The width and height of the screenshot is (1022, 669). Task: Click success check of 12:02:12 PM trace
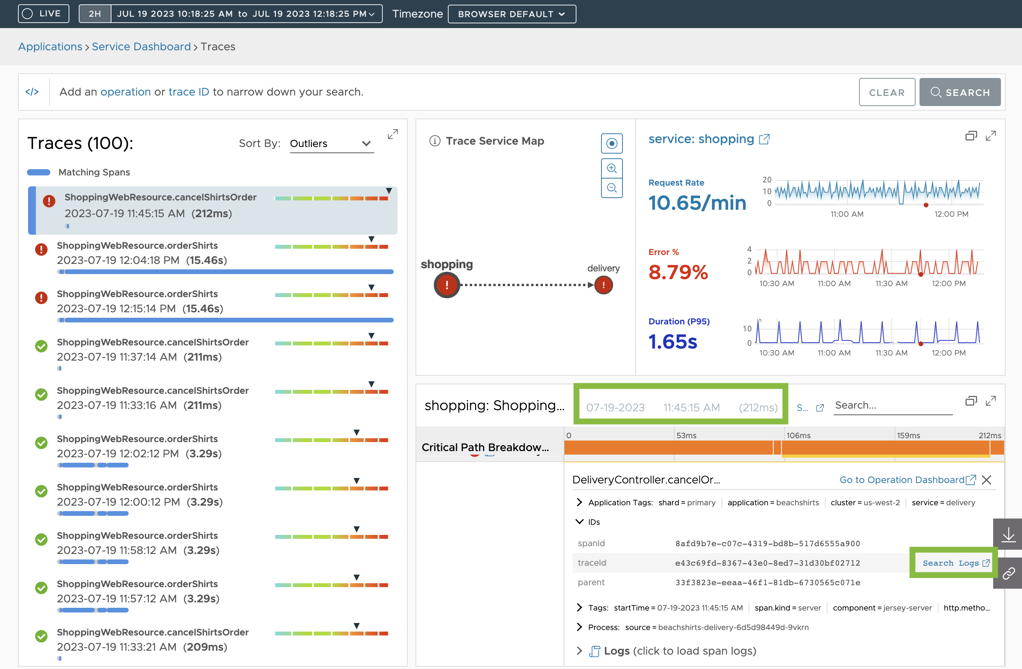[41, 442]
